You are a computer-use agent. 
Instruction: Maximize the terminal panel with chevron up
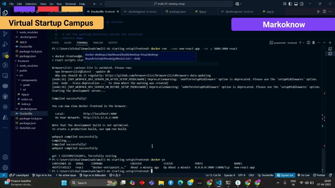pyautogui.click(x=324, y=43)
